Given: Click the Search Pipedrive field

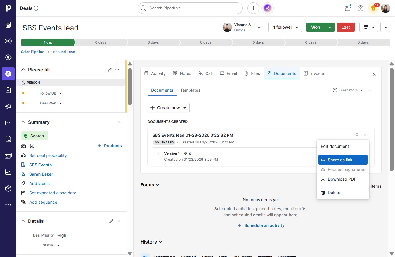Looking at the screenshot, I should click(190, 8).
